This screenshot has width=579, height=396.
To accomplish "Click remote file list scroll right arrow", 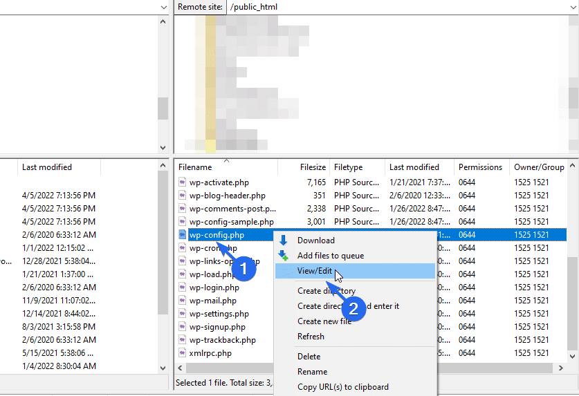I will (560, 368).
